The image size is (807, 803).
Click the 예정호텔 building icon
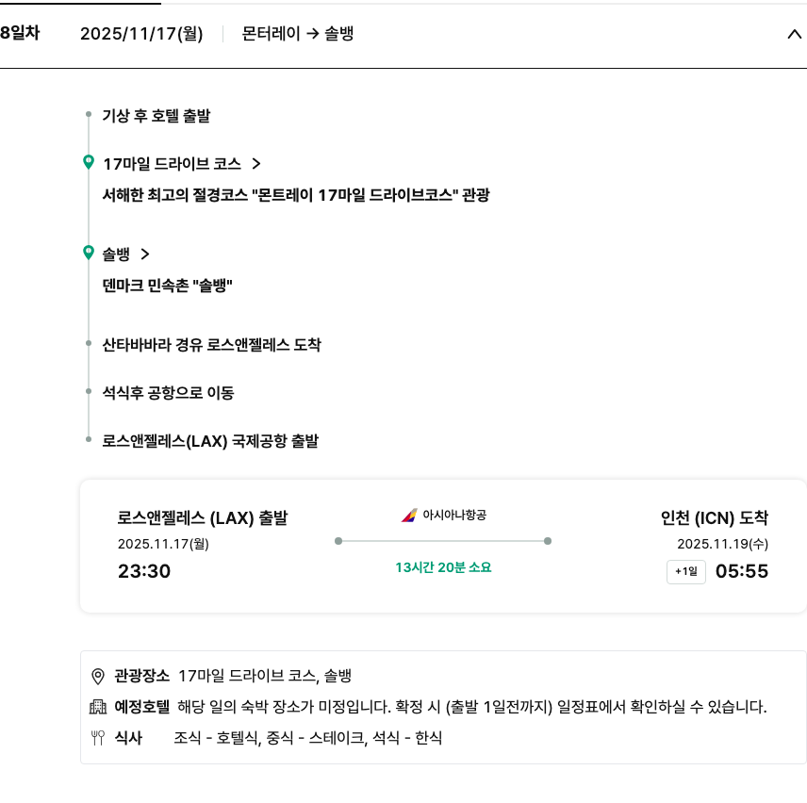tap(97, 707)
